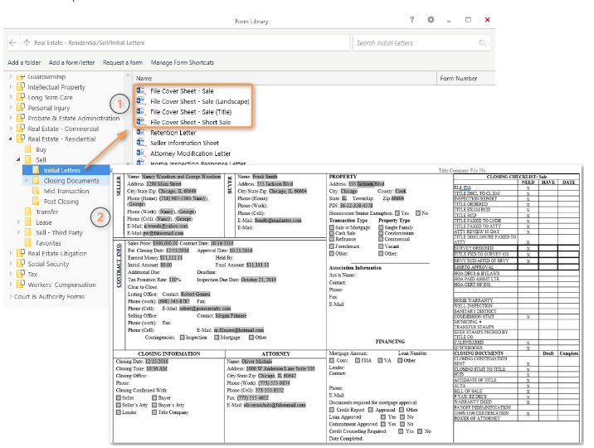Click Seller Information Sheet document icon
This screenshot has width=594, height=448.
[x=141, y=143]
